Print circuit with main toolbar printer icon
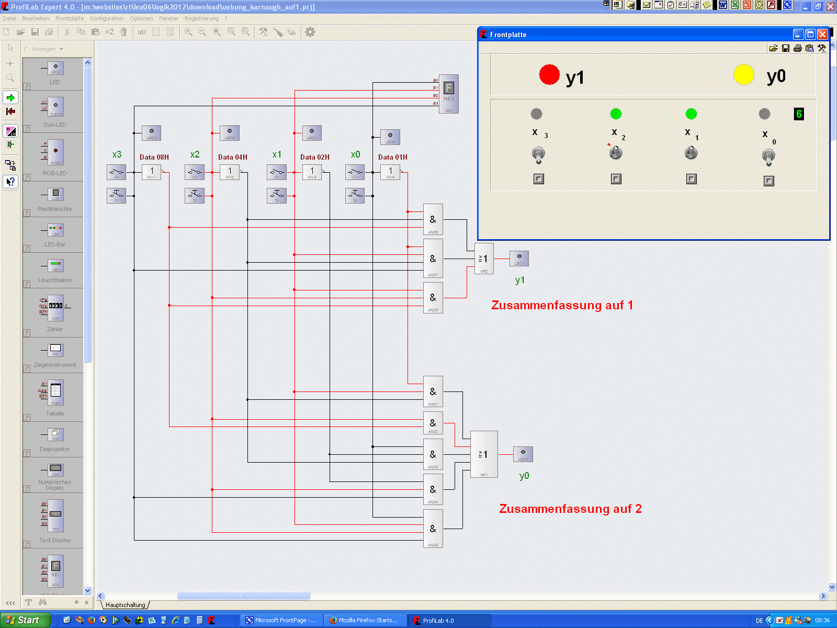Image resolution: width=837 pixels, height=628 pixels. 49,32
